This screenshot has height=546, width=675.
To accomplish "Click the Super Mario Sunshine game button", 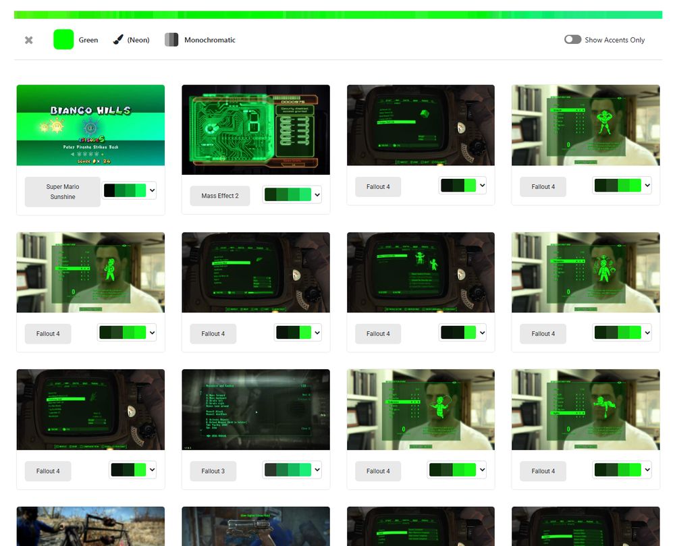I will click(x=62, y=192).
